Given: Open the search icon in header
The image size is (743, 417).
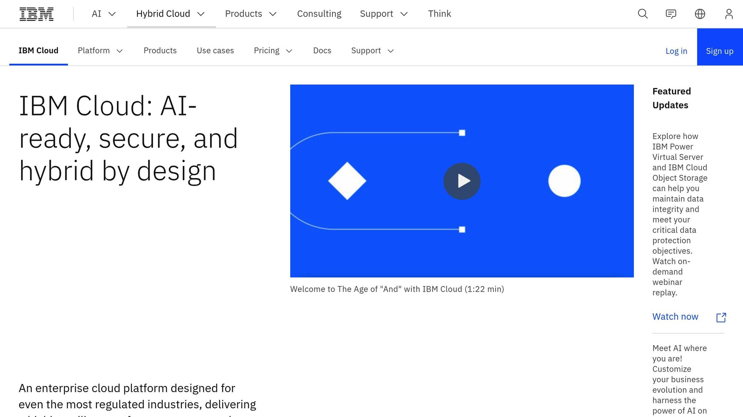Looking at the screenshot, I should pos(643,14).
